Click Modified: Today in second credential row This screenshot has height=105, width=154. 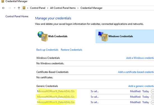(x=139, y=97)
